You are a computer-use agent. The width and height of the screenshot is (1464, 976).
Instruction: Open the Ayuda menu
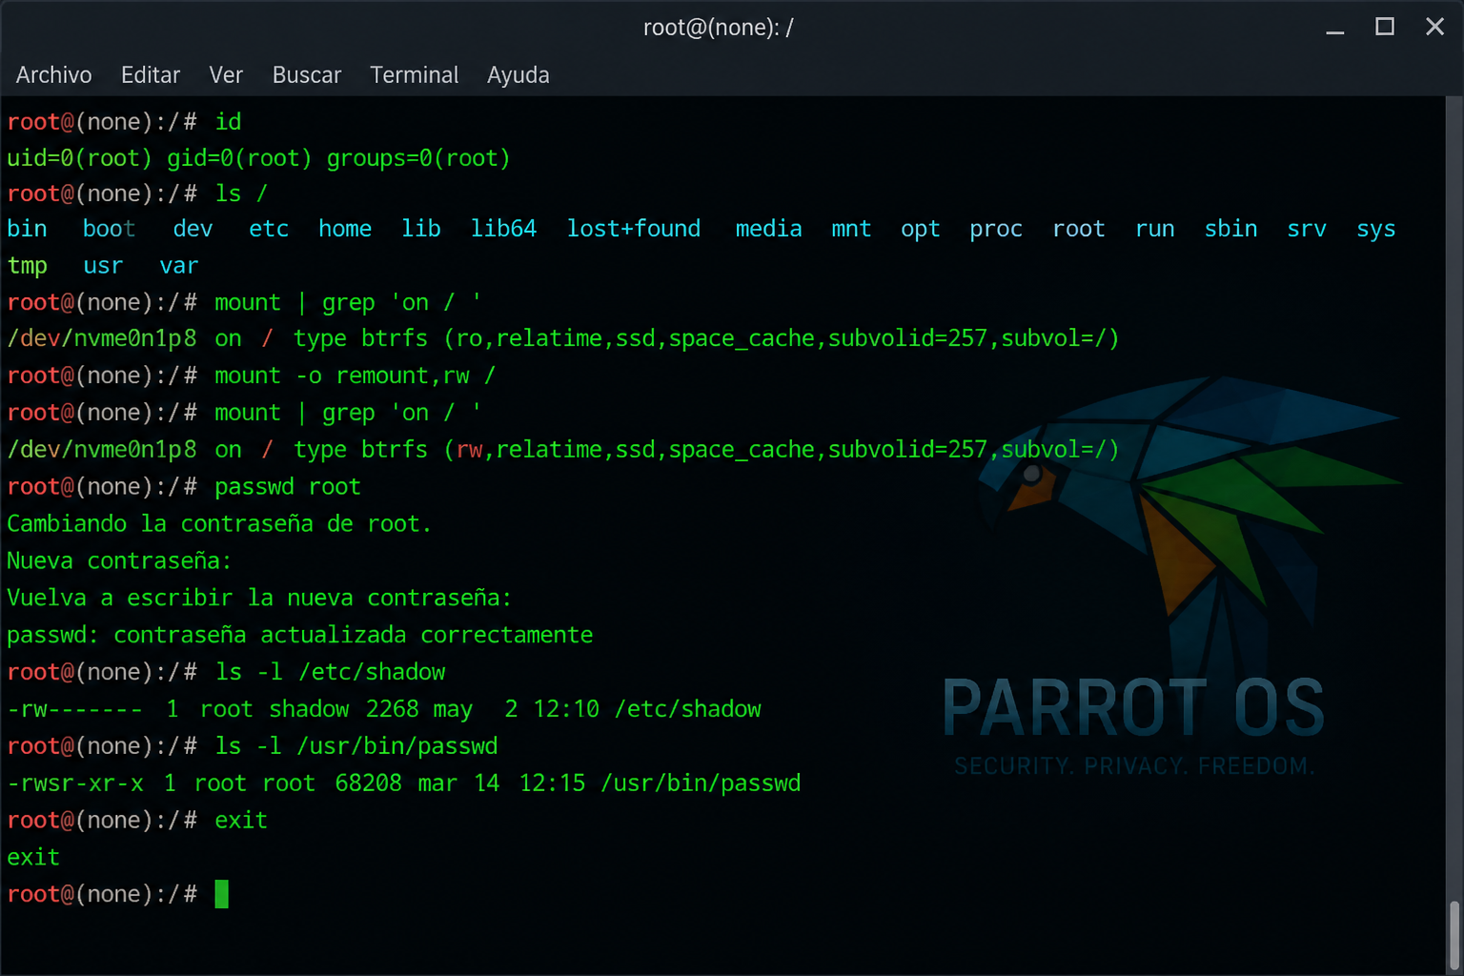[x=518, y=75]
